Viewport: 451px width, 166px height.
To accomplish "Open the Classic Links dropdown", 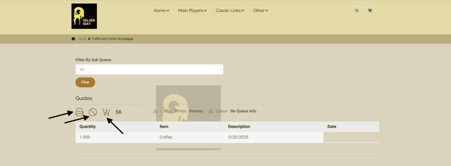I will pos(230,11).
